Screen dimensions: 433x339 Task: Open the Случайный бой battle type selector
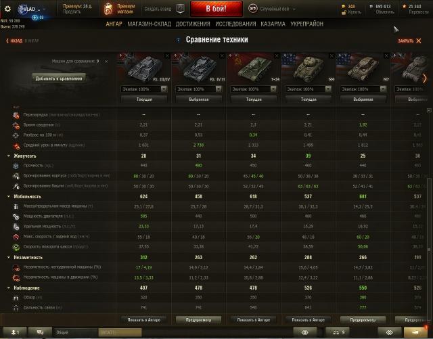coord(272,9)
